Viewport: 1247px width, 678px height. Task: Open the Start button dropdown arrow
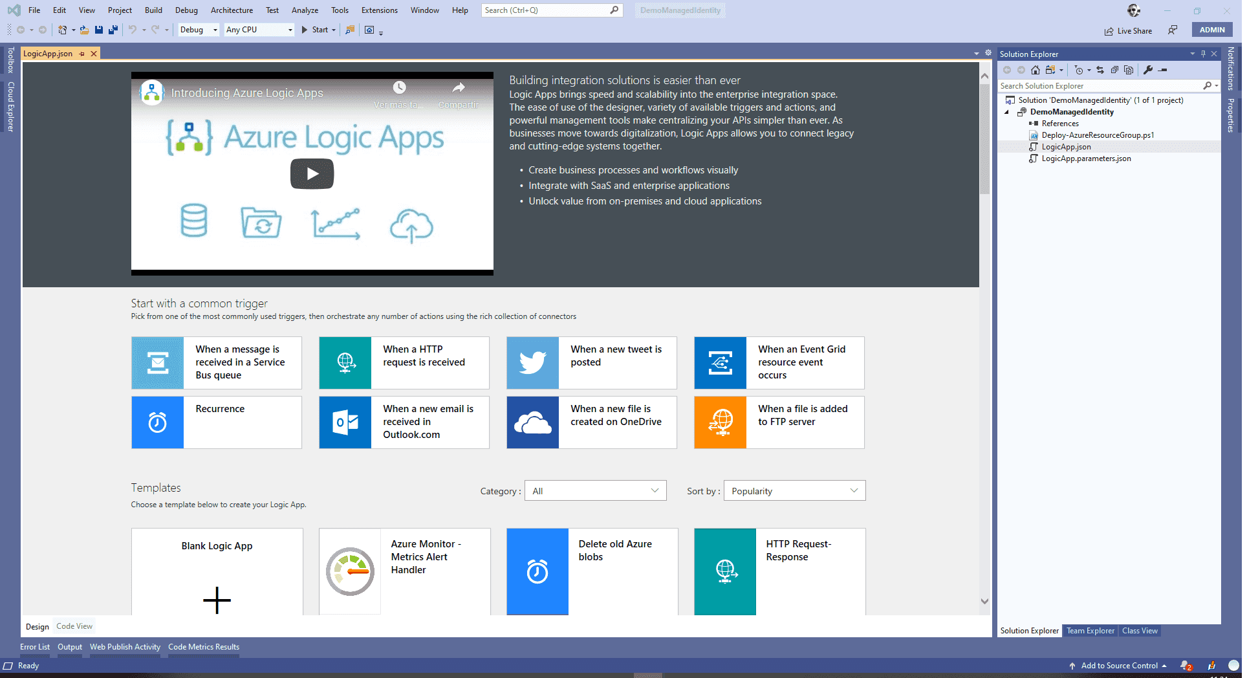click(x=334, y=30)
